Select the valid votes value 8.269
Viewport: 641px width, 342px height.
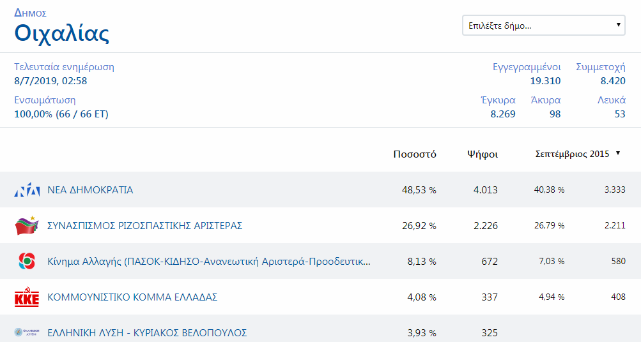(503, 114)
